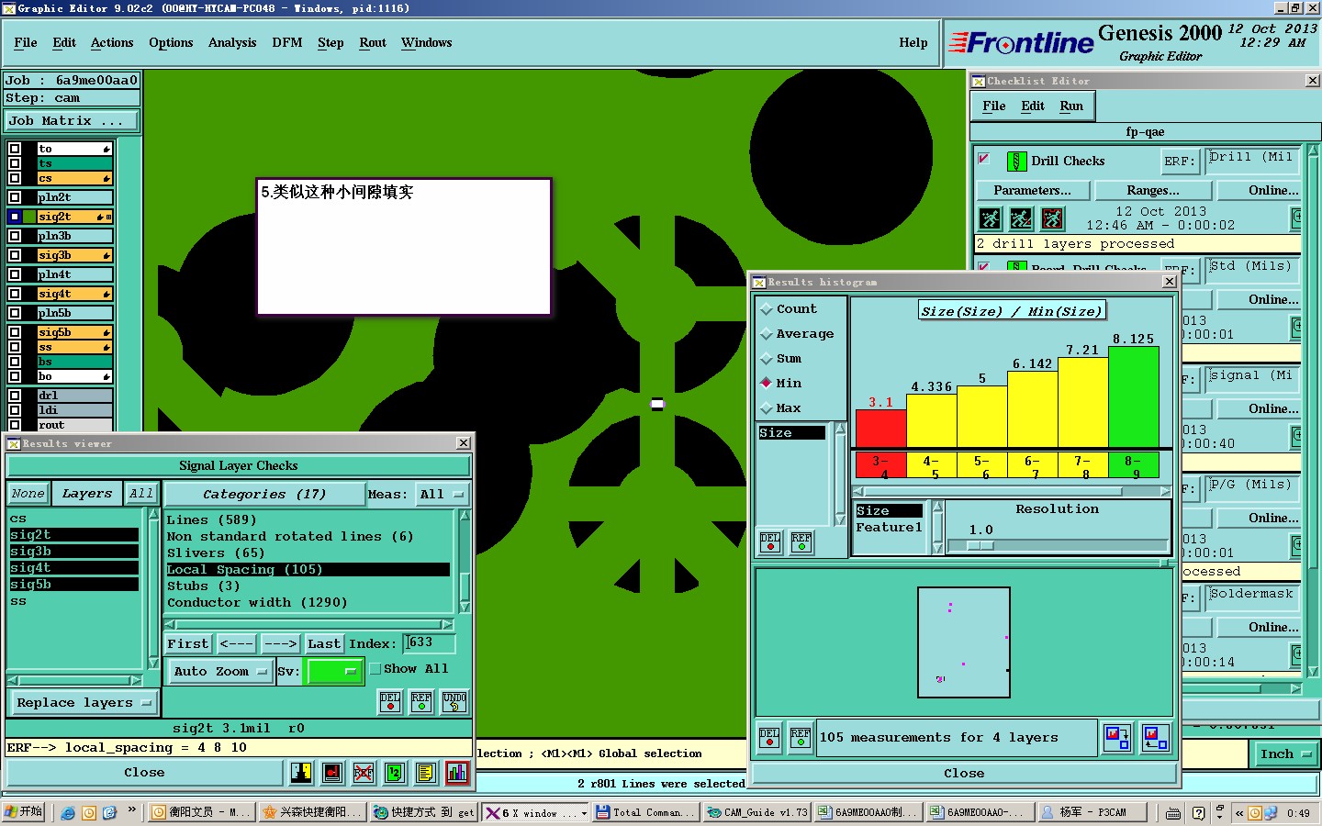Click REF icon beside '105 measurements' text
The image size is (1322, 826).
[801, 738]
